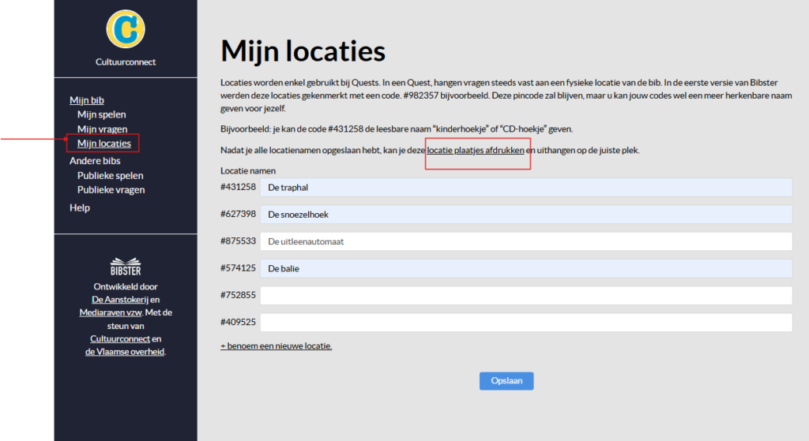Select Mijn locaties in sidebar

coord(103,144)
